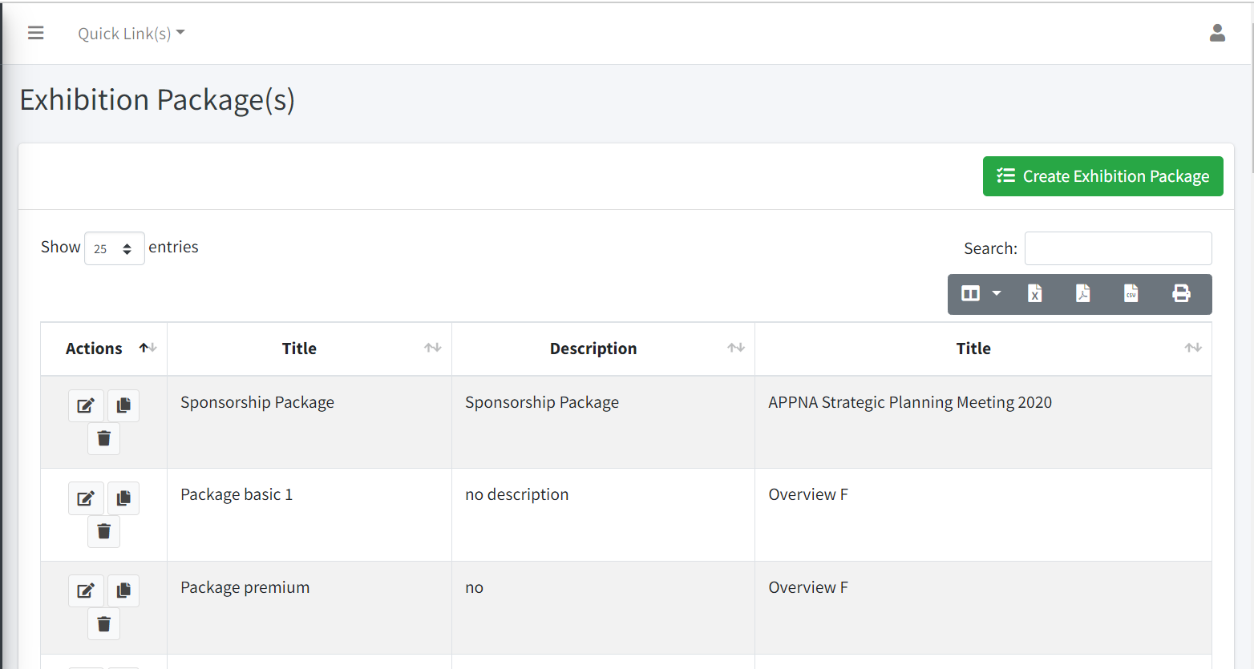Edit the Package premium row
The height and width of the screenshot is (669, 1254).
[x=86, y=591]
